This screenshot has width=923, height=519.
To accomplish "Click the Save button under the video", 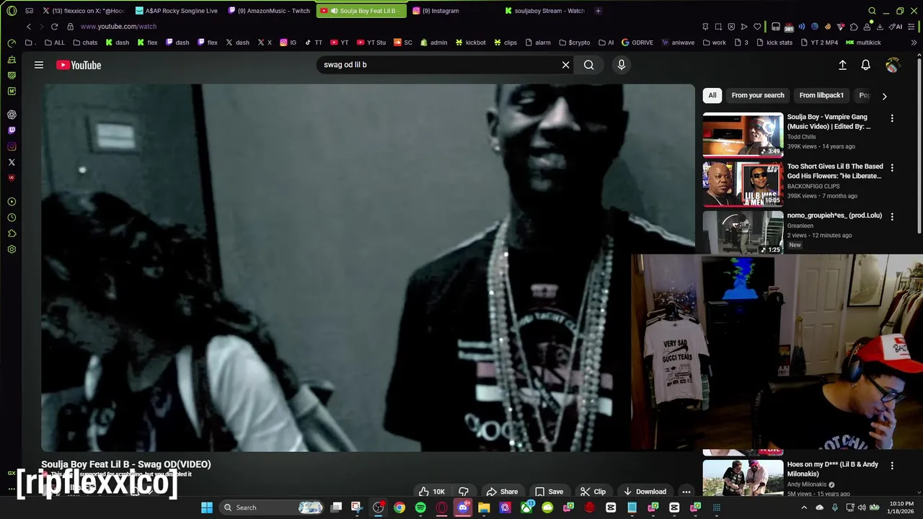I will coord(549,492).
